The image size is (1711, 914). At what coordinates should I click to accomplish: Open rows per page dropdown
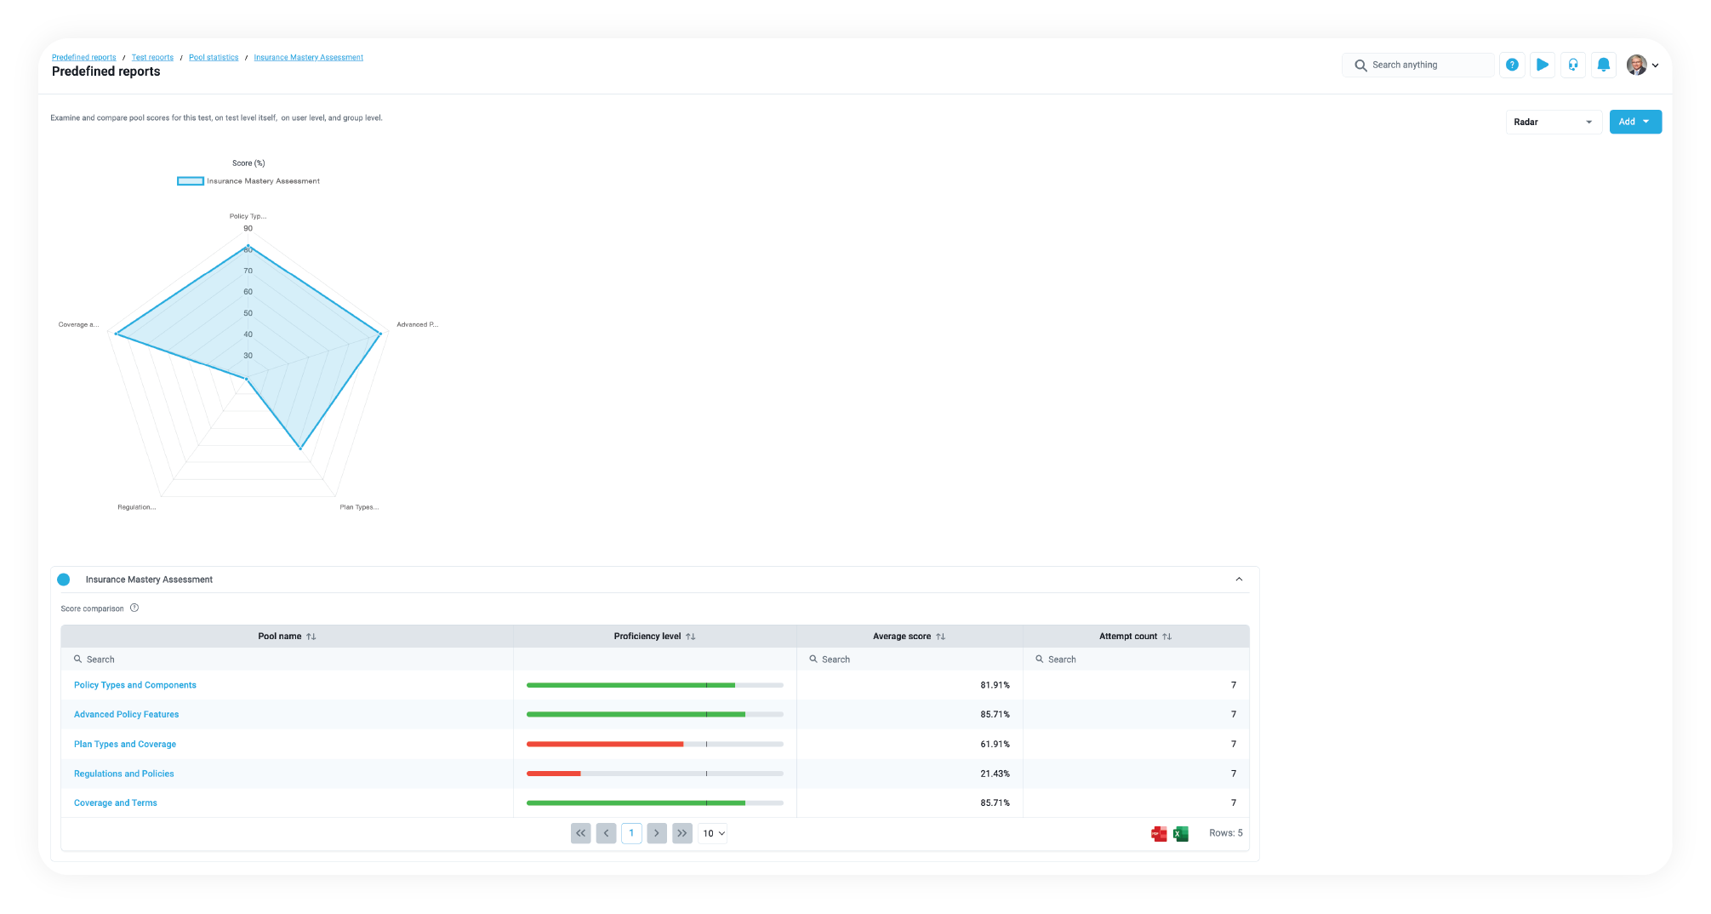pos(713,833)
